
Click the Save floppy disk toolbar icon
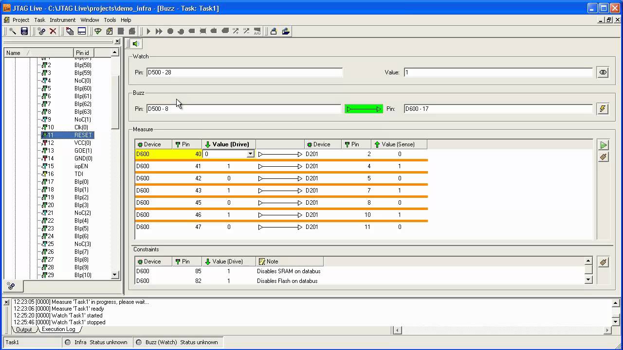click(x=24, y=31)
